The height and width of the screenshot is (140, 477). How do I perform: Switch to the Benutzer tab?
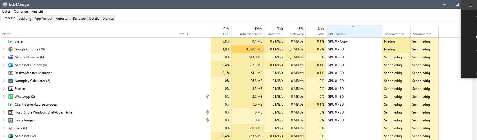pyautogui.click(x=79, y=19)
